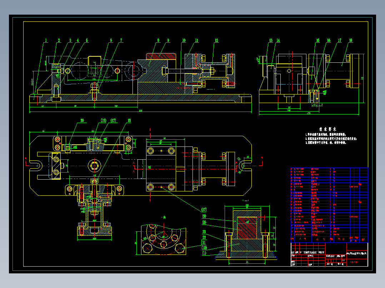This screenshot has width=385, height=288.
Task: Select callout number 13 in side view
Action: pos(271,40)
